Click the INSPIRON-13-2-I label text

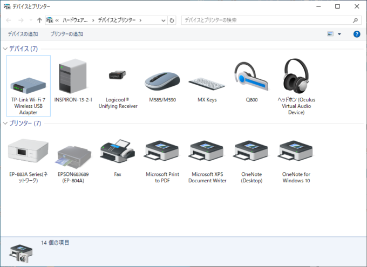pos(73,100)
